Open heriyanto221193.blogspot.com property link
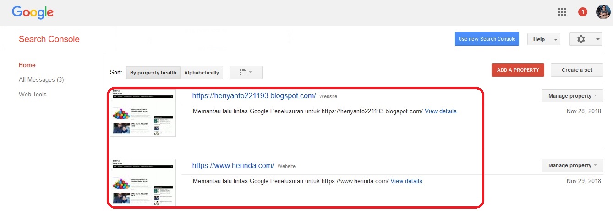The width and height of the screenshot is (613, 211). (254, 96)
